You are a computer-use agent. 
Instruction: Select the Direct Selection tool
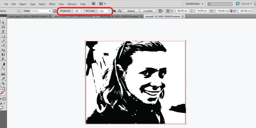click(x=4, y=22)
